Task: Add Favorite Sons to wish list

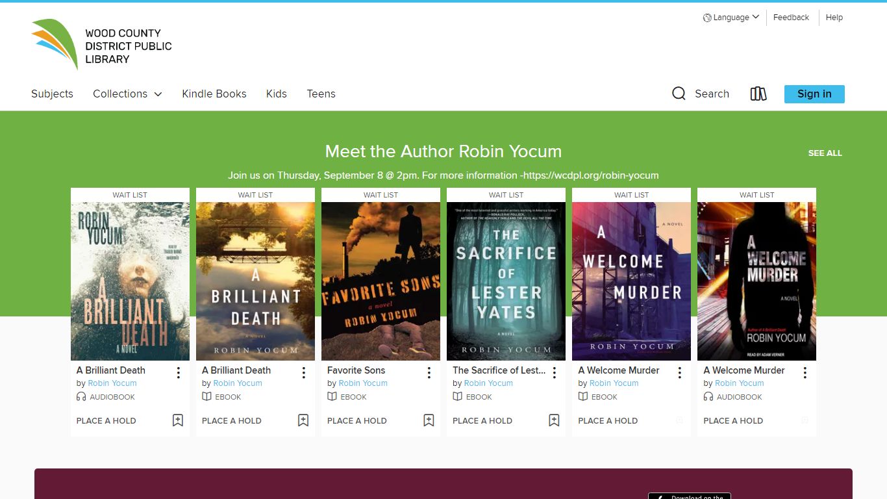Action: pos(429,420)
